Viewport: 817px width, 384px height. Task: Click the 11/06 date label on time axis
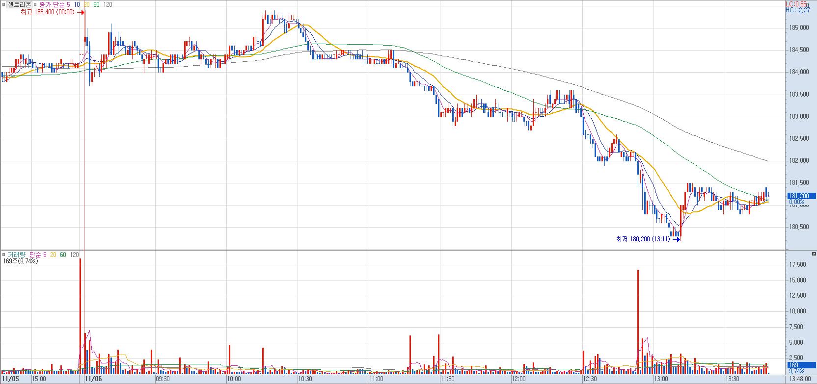[x=93, y=379]
